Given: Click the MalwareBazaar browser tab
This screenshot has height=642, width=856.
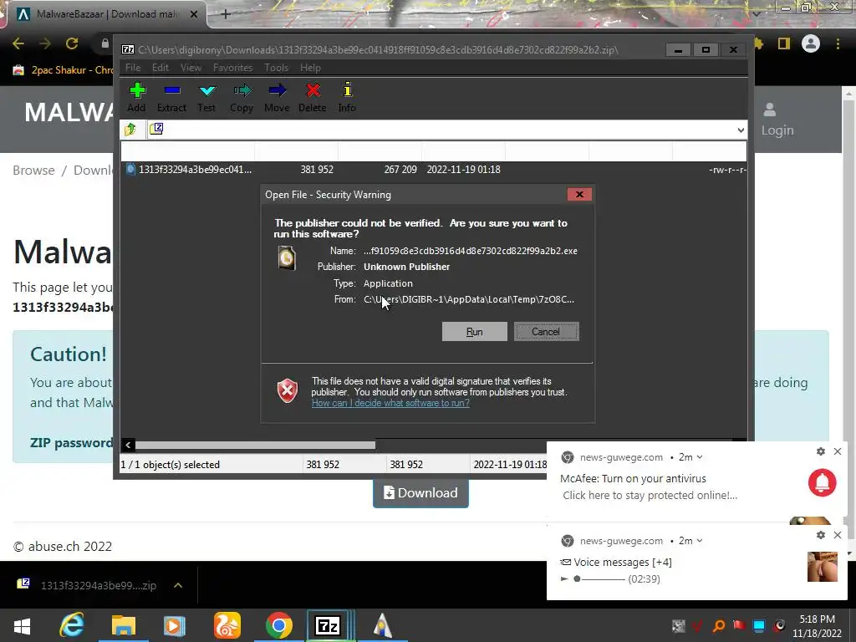Looking at the screenshot, I should click(106, 14).
